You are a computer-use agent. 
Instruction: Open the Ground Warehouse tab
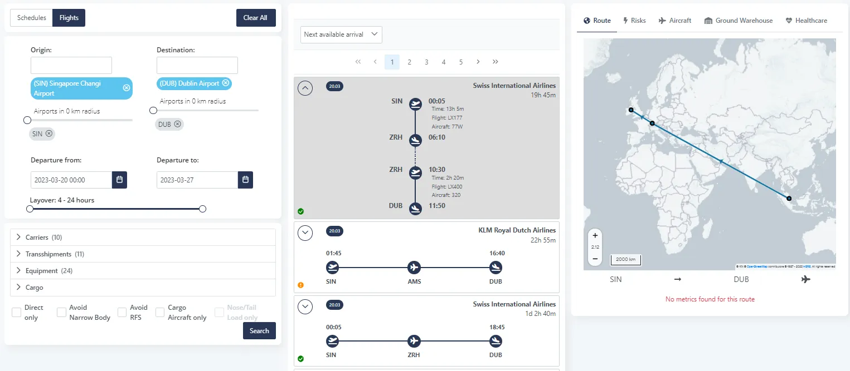(x=738, y=21)
